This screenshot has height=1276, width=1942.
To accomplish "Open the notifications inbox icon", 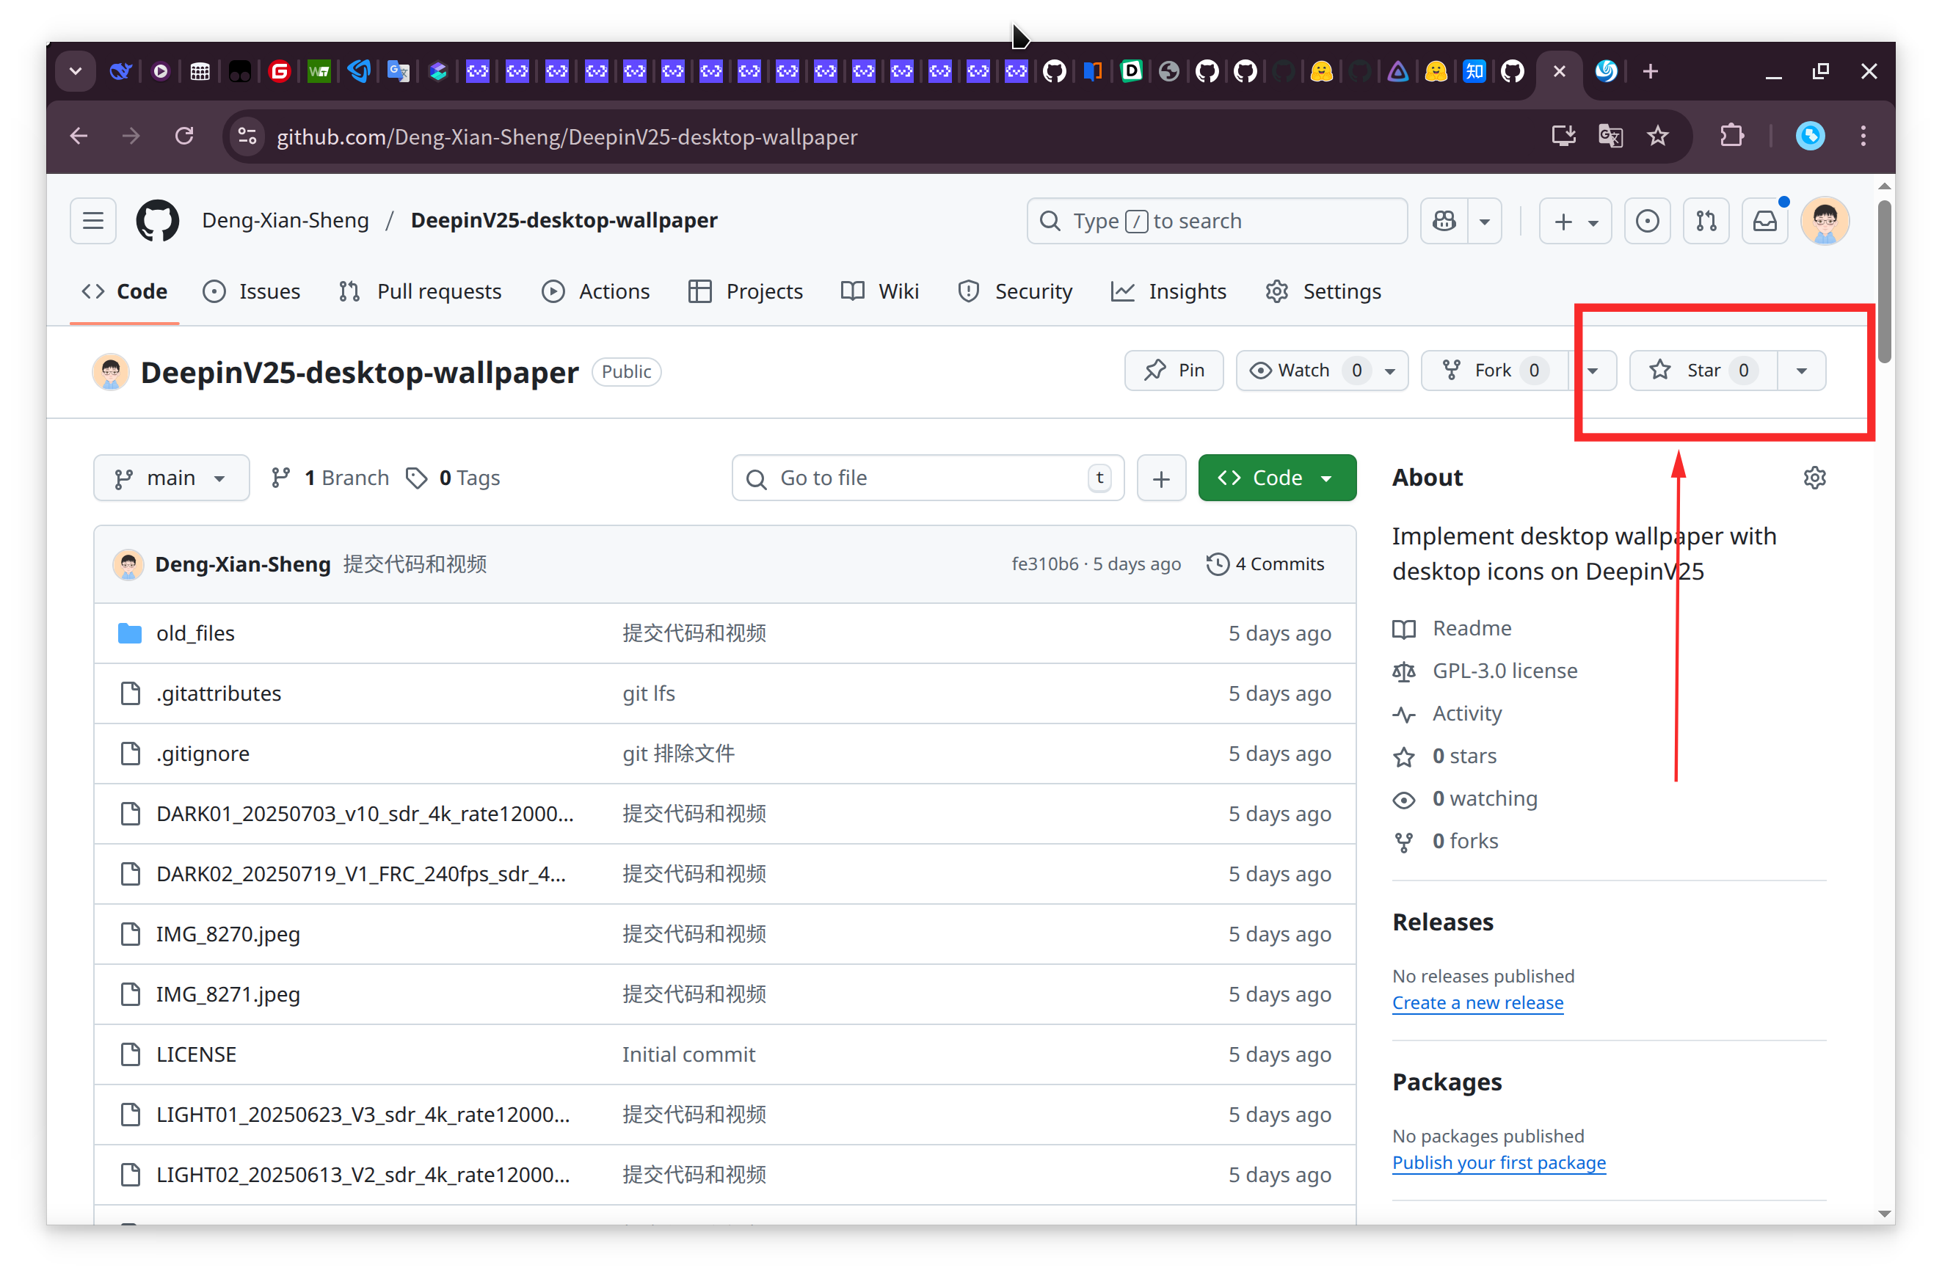I will (x=1765, y=221).
